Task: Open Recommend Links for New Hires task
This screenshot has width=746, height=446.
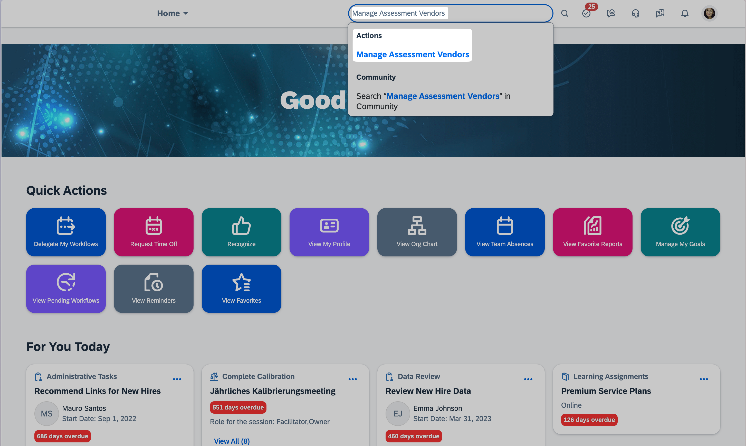Action: [97, 391]
